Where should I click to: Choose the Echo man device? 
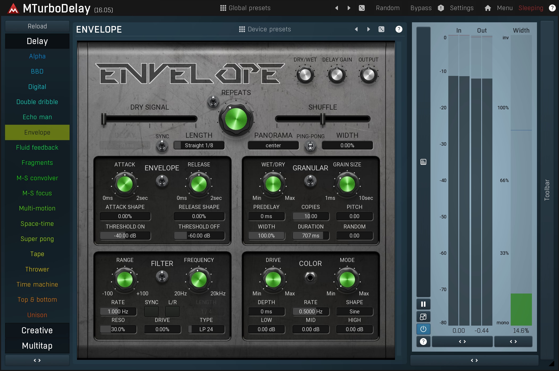[37, 117]
